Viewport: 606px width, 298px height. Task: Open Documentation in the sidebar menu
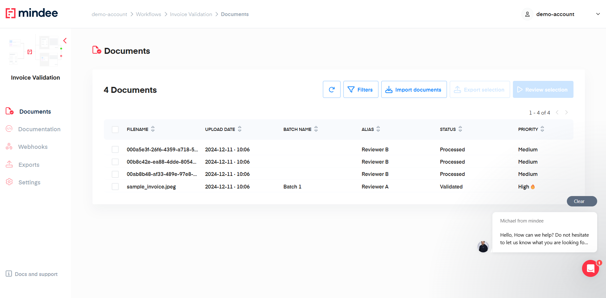39,129
